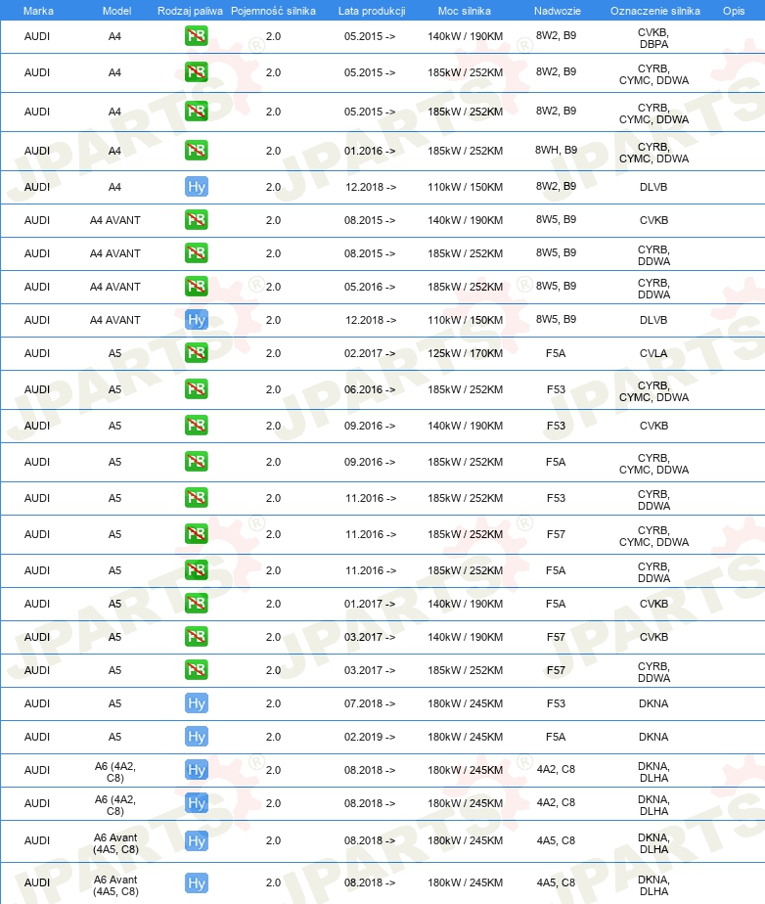Select DLVB in the A4 AVANT row
Image resolution: width=765 pixels, height=904 pixels.
pos(653,320)
